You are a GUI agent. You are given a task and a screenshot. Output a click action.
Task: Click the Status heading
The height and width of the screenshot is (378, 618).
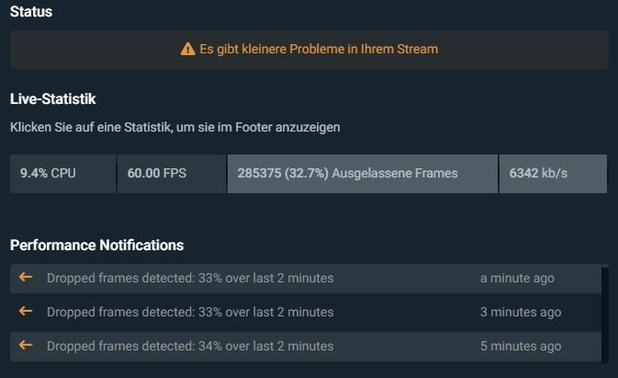(x=31, y=11)
